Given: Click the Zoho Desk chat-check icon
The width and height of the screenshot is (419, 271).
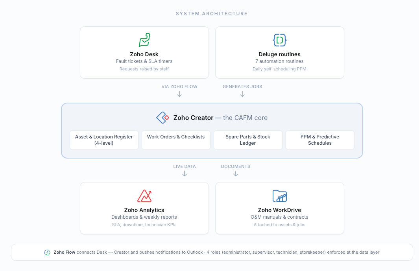Looking at the screenshot, I should click(144, 40).
